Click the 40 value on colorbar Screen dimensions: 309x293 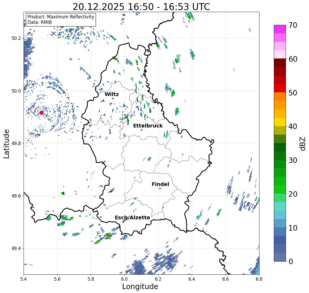(293, 126)
